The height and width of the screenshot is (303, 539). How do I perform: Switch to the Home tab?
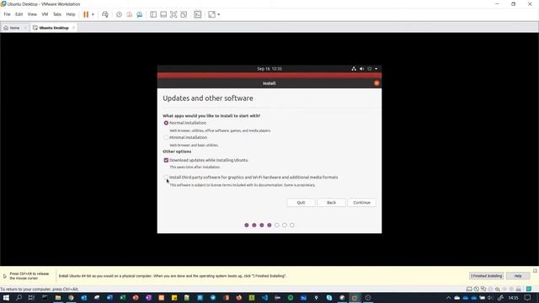14,28
